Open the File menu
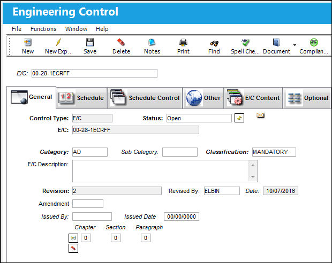The width and height of the screenshot is (332, 263). pyautogui.click(x=17, y=29)
